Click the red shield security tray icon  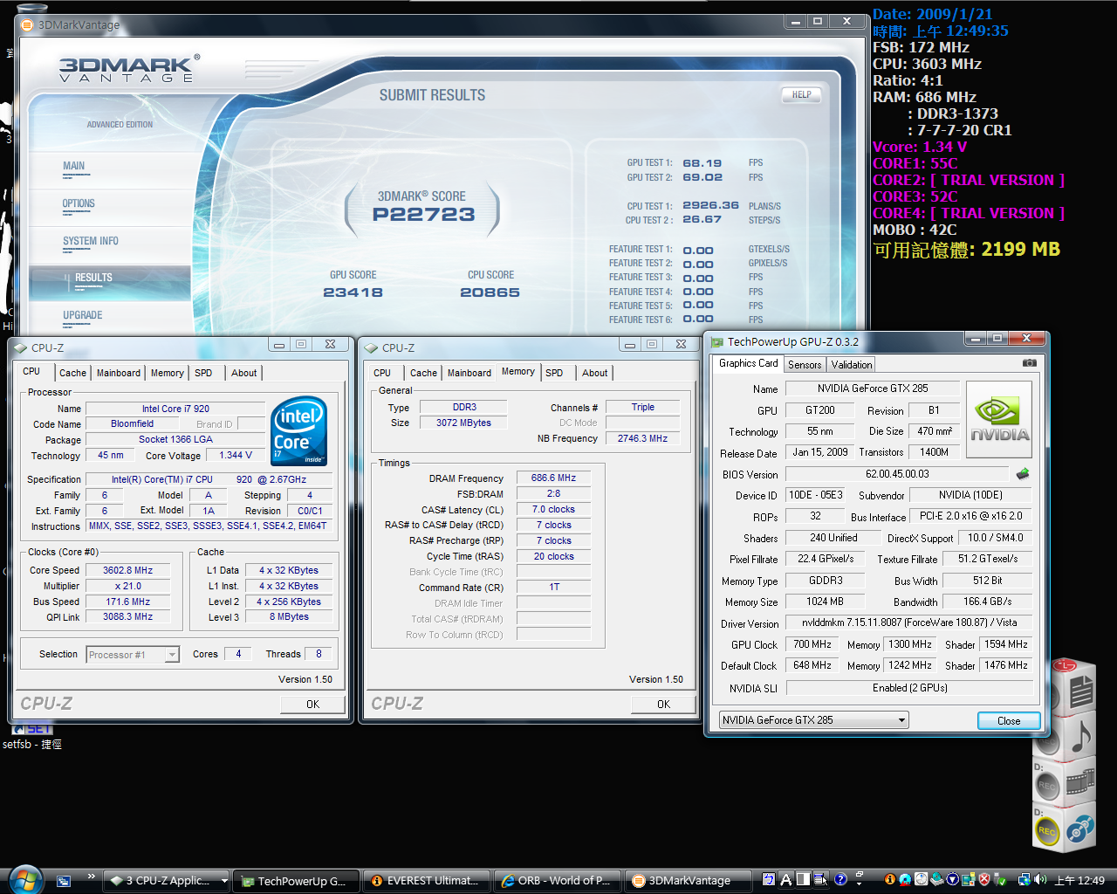point(984,880)
